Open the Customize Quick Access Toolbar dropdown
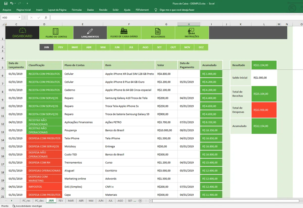The height and width of the screenshot is (208, 303). click(27, 4)
